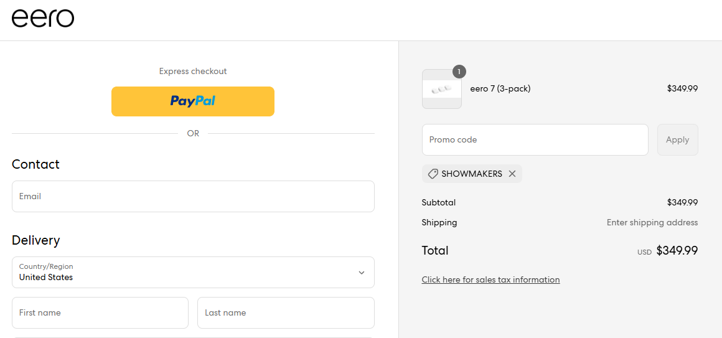Viewport: 722px width, 338px height.
Task: Focus the Promo code field
Action: point(535,140)
